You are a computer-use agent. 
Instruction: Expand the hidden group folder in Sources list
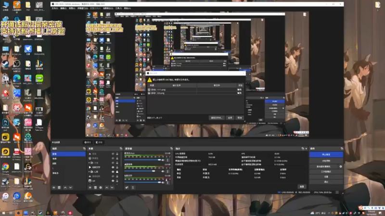point(90,163)
